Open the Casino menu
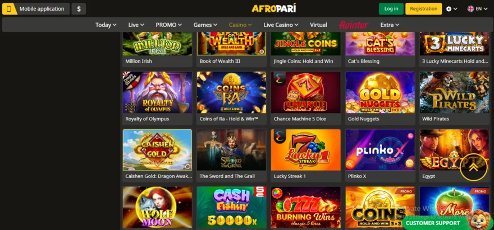This screenshot has width=494, height=230. pos(240,25)
